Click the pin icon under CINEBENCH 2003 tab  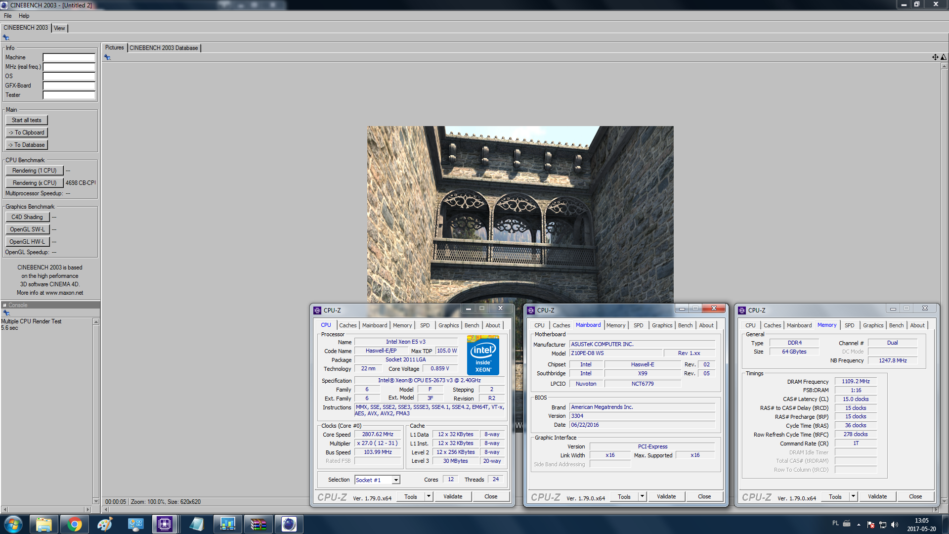(6, 38)
